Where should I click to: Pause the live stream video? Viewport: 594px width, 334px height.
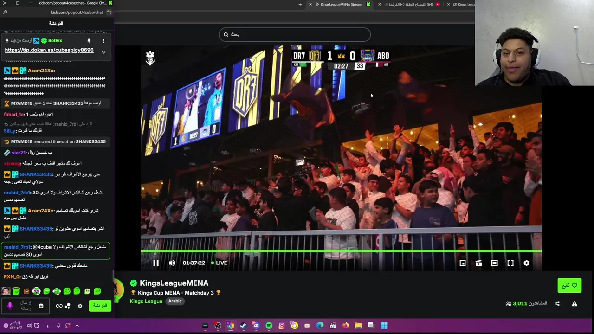pos(156,263)
